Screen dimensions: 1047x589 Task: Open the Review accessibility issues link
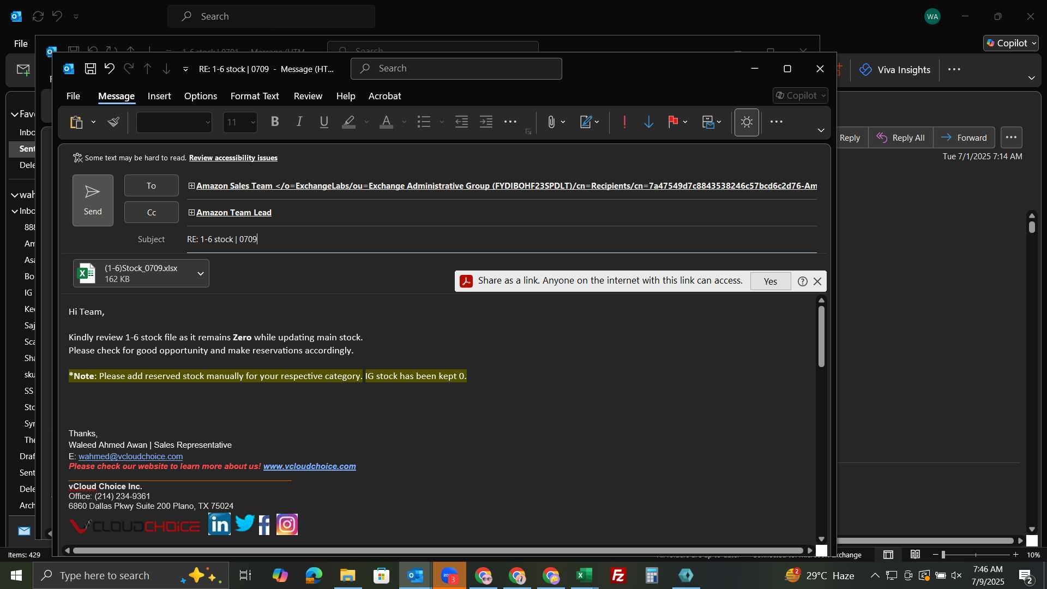point(233,158)
